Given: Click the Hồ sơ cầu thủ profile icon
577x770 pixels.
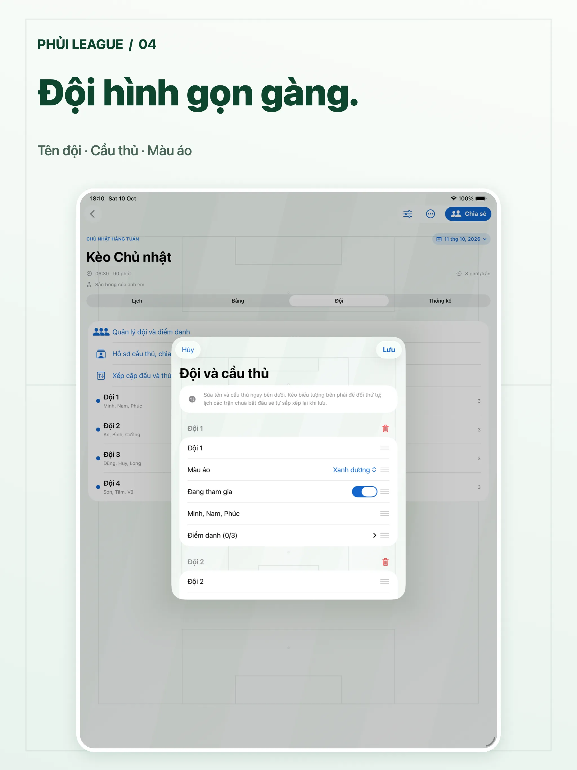Looking at the screenshot, I should (101, 354).
